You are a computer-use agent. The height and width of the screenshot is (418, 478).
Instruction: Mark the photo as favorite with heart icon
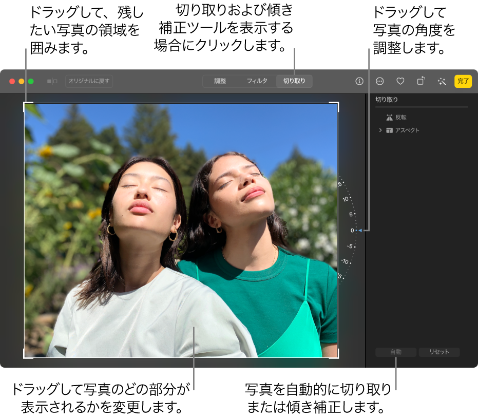[400, 81]
